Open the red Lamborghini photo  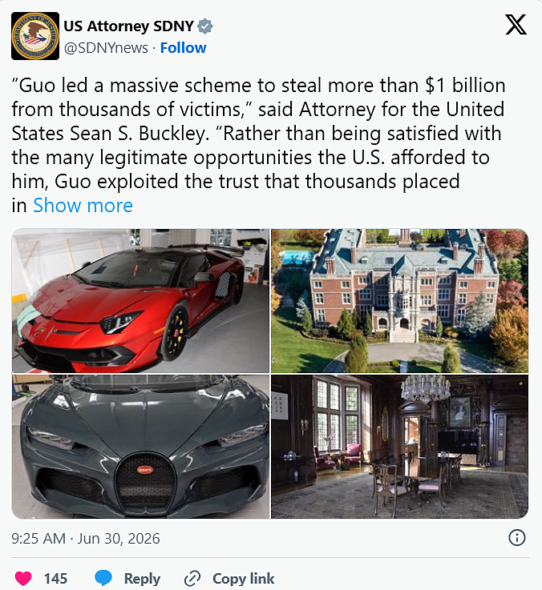pyautogui.click(x=140, y=301)
